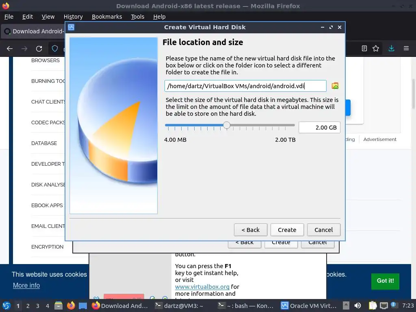The width and height of the screenshot is (416, 312).
Task: Open the BROWSERS category on the webpage
Action: tap(45, 61)
